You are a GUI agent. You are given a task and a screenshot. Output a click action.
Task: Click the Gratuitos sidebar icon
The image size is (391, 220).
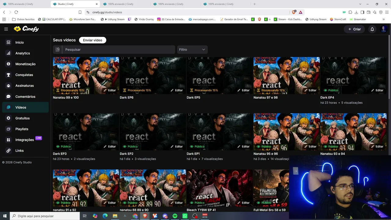click(x=9, y=118)
